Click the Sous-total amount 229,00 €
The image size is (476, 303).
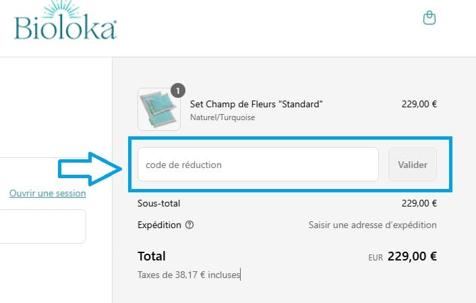pos(419,203)
